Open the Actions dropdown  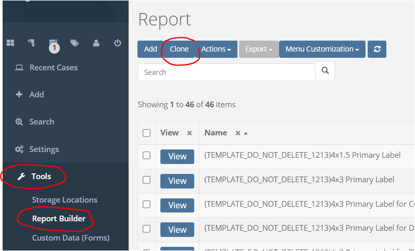(x=216, y=49)
